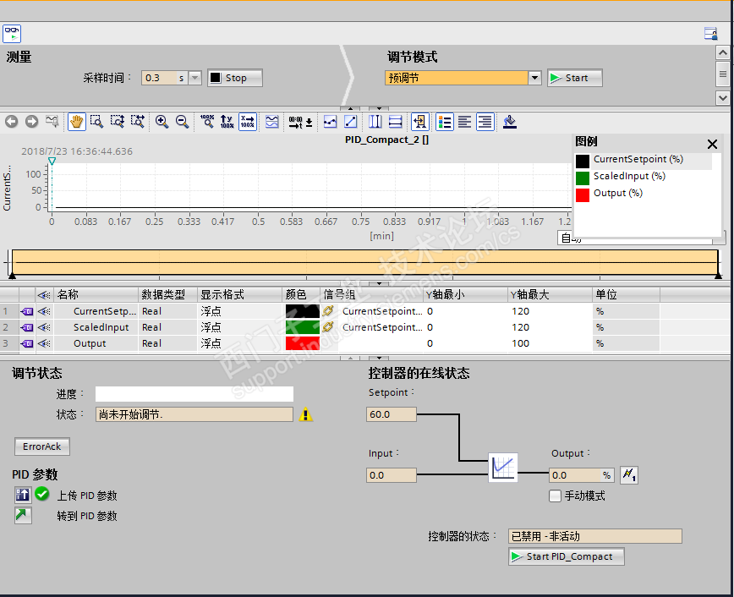Click the background color fill icon
734x597 pixels.
click(510, 122)
